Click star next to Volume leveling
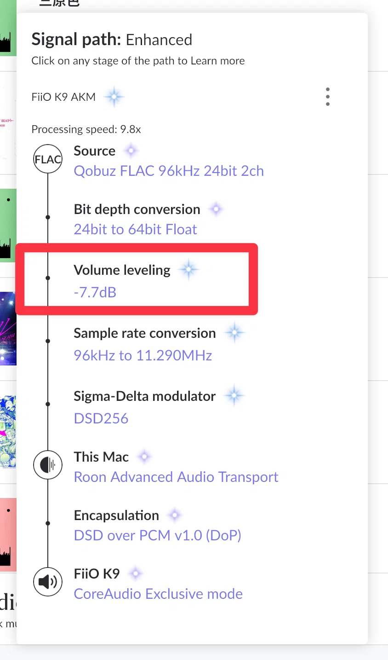The height and width of the screenshot is (660, 388). tap(188, 270)
